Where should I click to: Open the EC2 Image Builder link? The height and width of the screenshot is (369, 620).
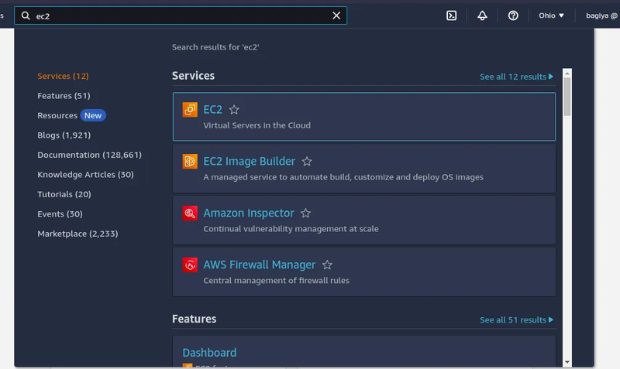click(x=249, y=162)
